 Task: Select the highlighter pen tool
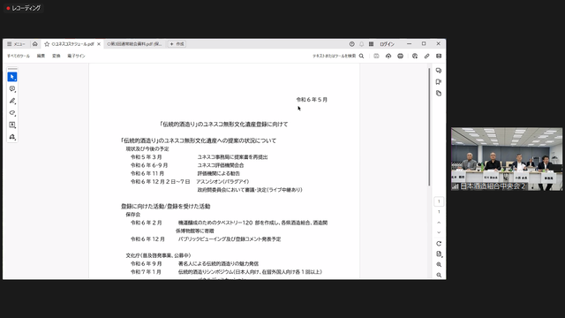[x=12, y=101]
